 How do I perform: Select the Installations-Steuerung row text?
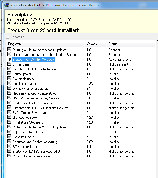pyautogui.click(x=28, y=122)
